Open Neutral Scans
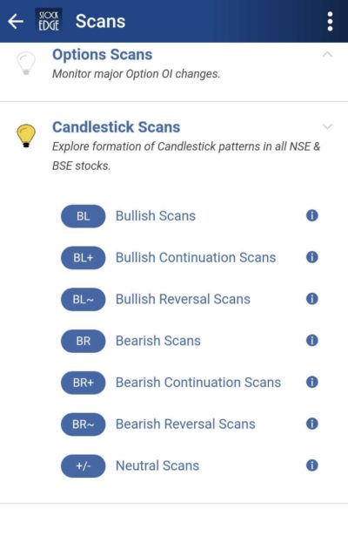Image resolution: width=348 pixels, height=550 pixels. point(157,465)
